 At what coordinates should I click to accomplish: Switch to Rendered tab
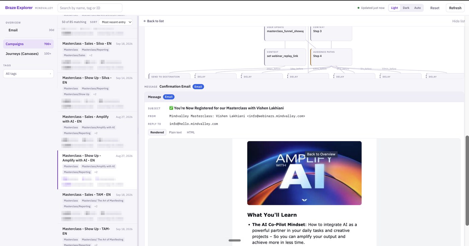[157, 132]
